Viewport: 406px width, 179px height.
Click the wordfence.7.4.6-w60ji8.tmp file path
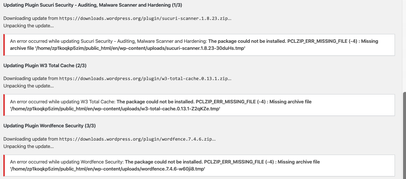[108, 169]
